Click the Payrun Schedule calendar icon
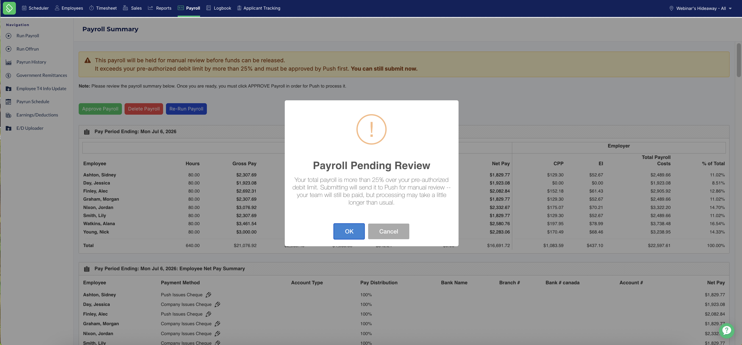The image size is (742, 345). (9, 102)
